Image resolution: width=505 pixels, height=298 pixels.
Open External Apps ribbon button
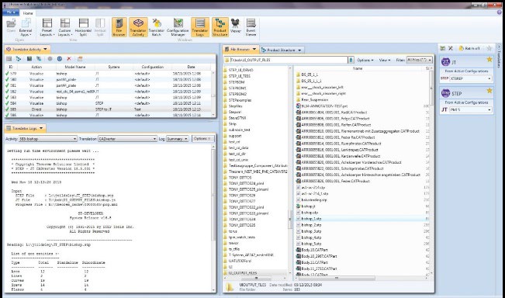[26, 27]
